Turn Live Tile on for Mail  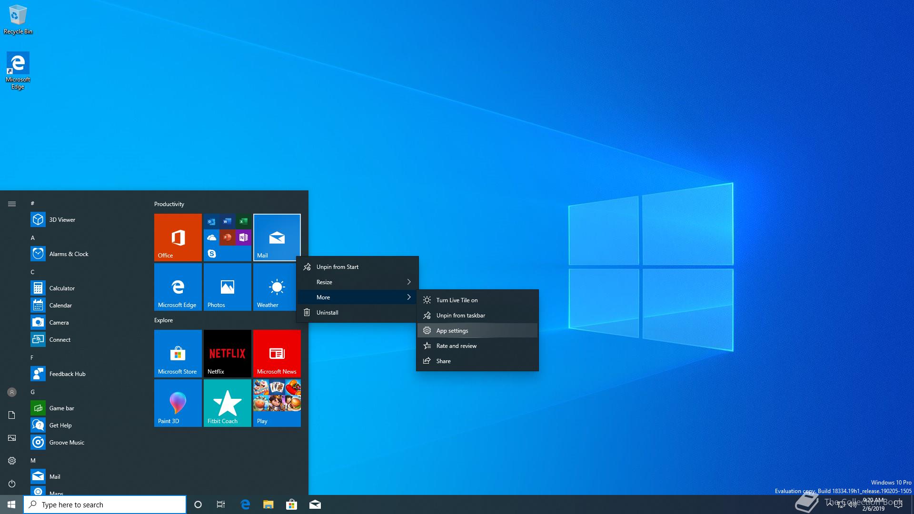tap(477, 300)
